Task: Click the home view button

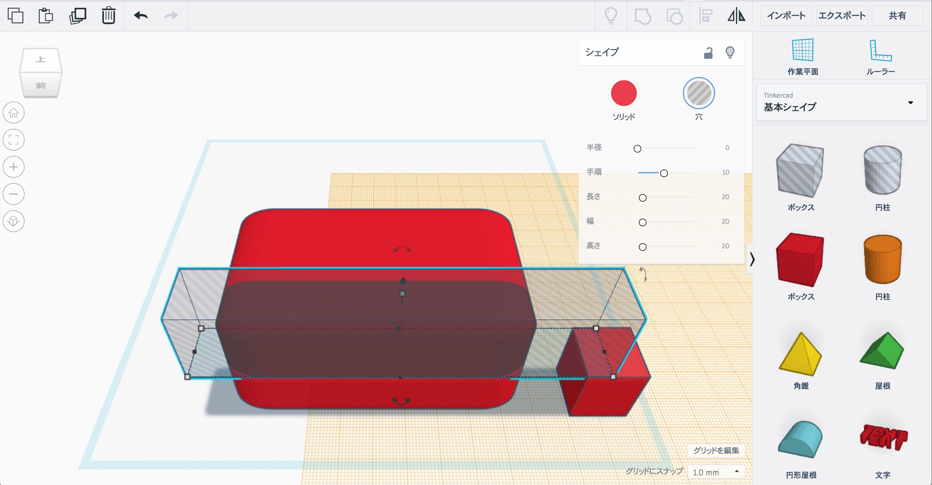Action: click(14, 113)
